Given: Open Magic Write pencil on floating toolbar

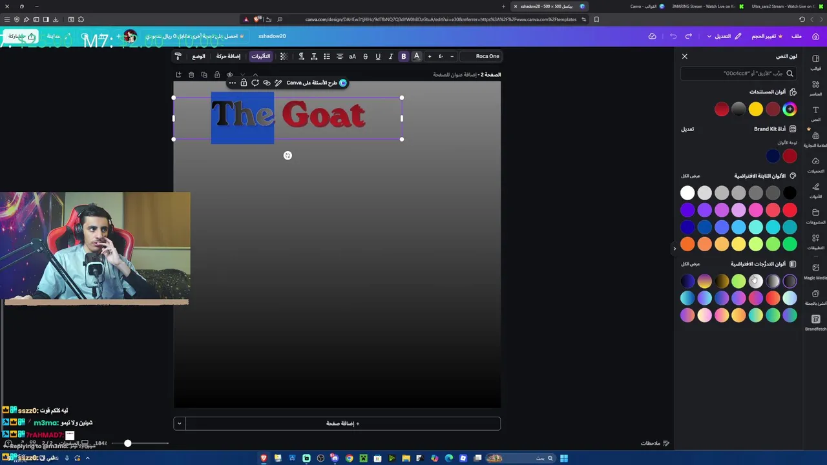Looking at the screenshot, I should coord(278,83).
